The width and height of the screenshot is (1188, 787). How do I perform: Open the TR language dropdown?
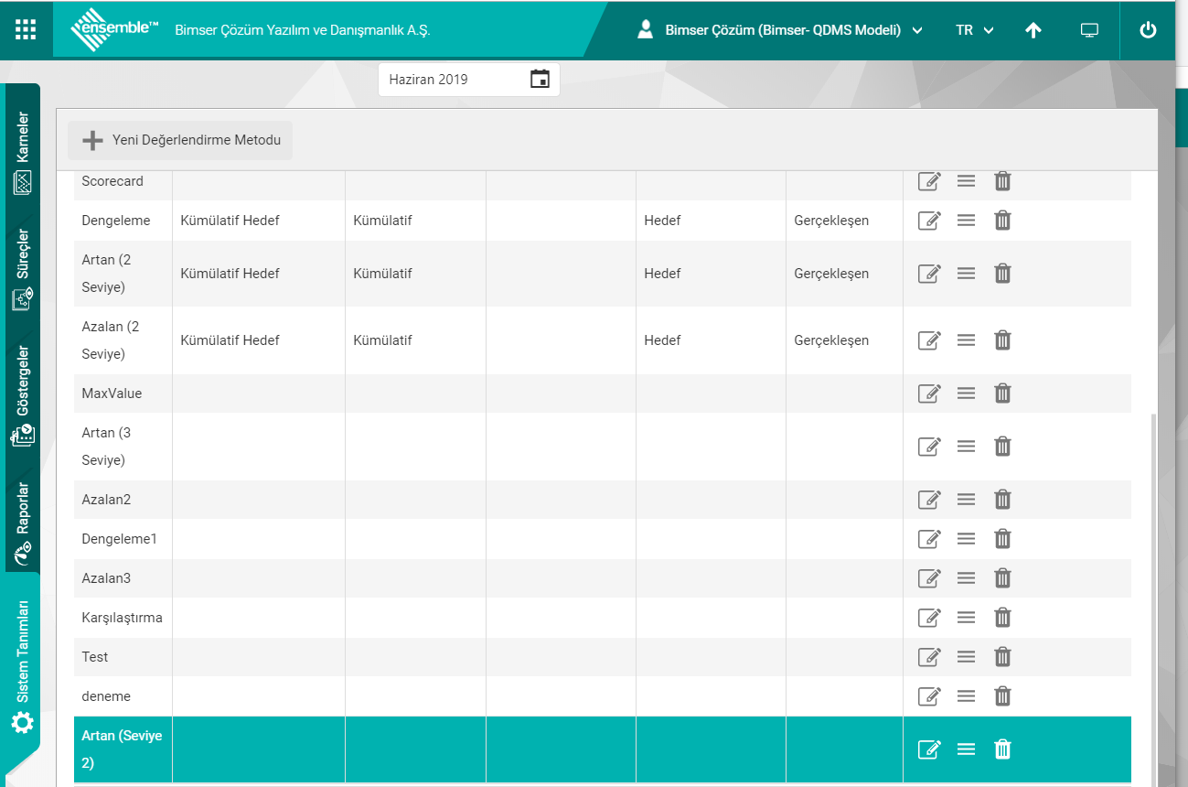975,30
